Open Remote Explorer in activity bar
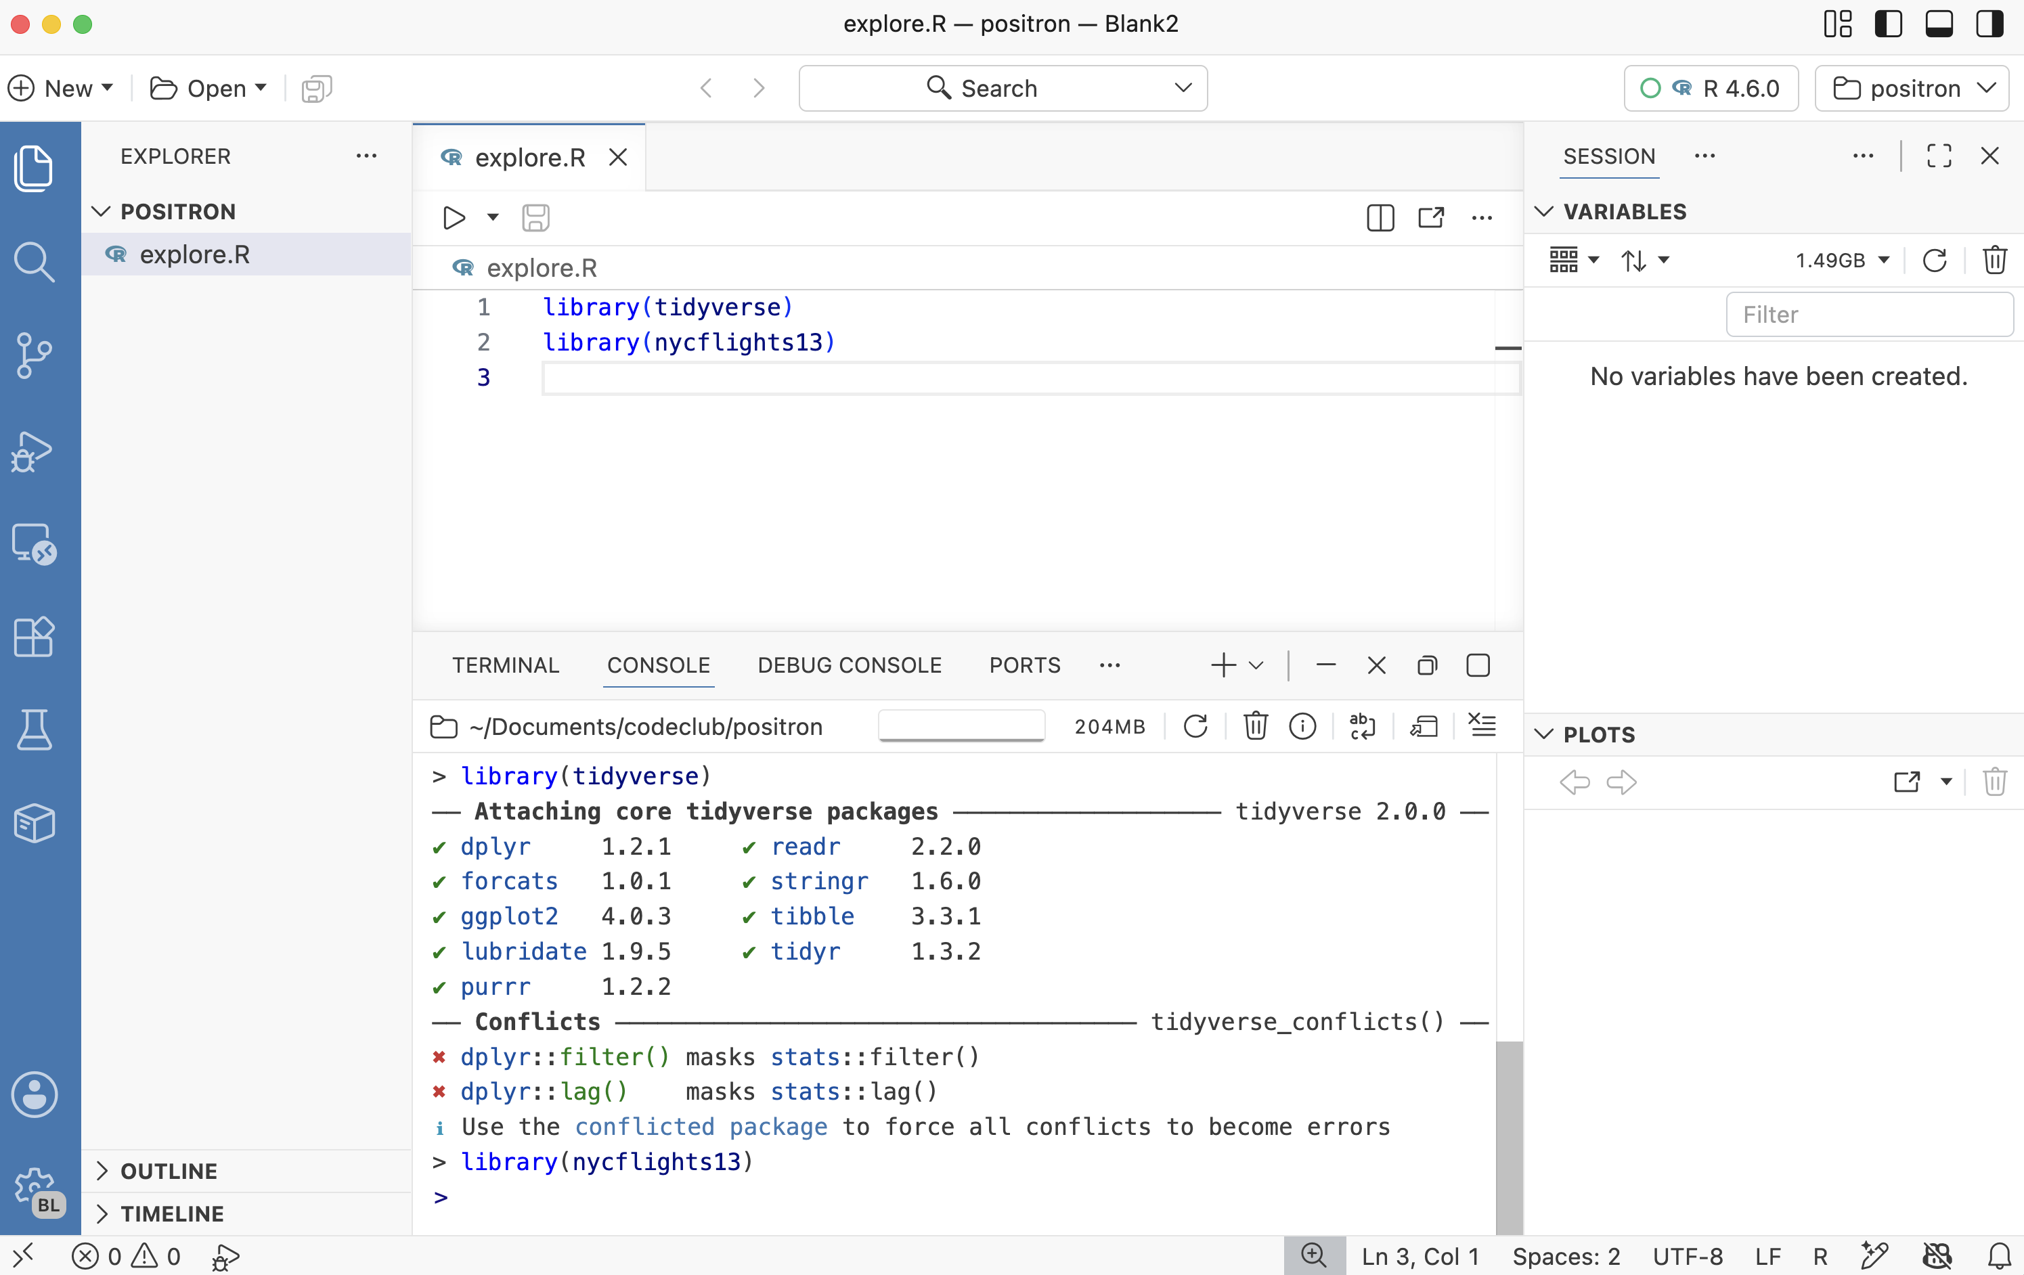 click(34, 544)
